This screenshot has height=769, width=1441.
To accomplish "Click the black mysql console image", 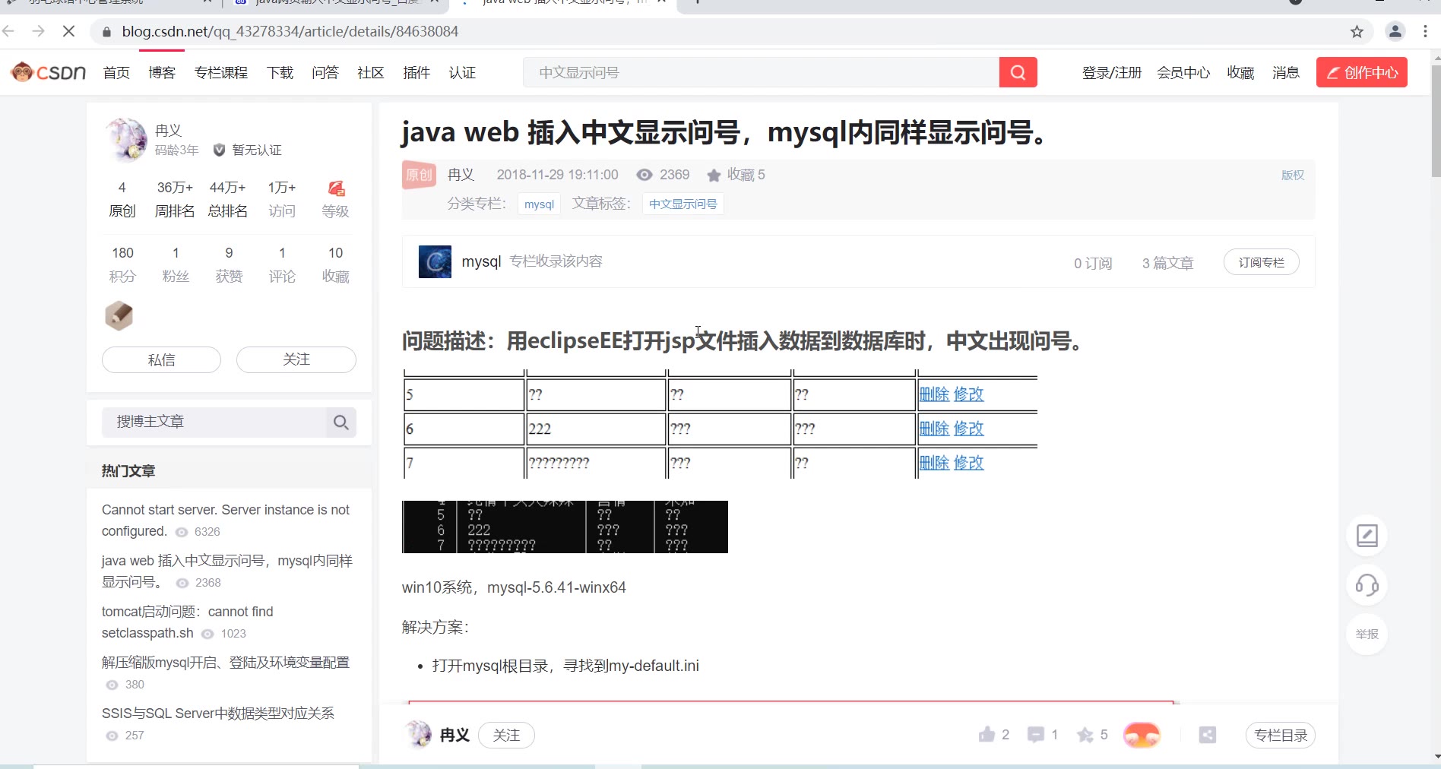I will (565, 527).
